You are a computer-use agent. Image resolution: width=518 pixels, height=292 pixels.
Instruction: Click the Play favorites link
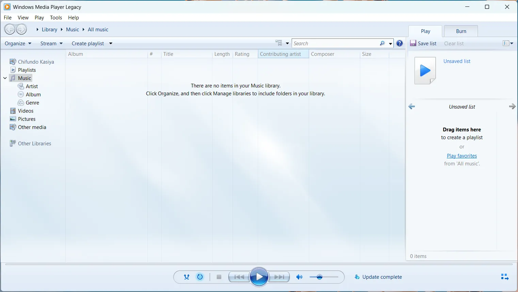pos(462,156)
